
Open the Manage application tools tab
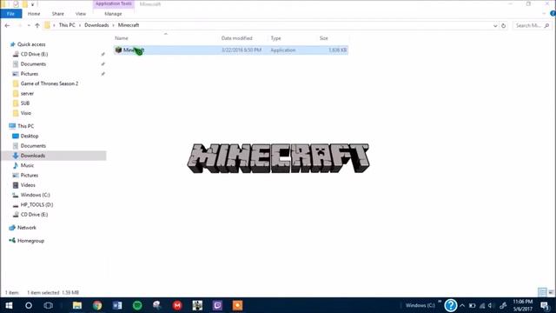pos(113,14)
